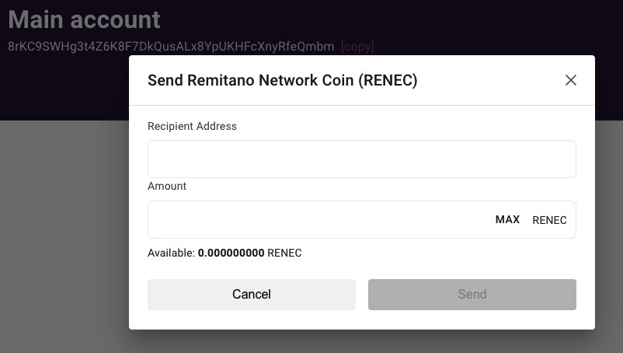Click the Amount label above the field
623x353 pixels.
pyautogui.click(x=167, y=187)
